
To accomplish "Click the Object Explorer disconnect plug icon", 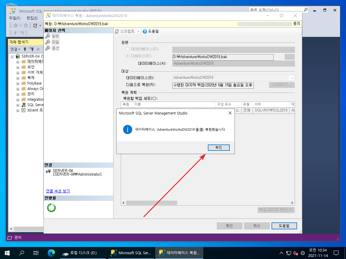I will pyautogui.click(x=32, y=49).
